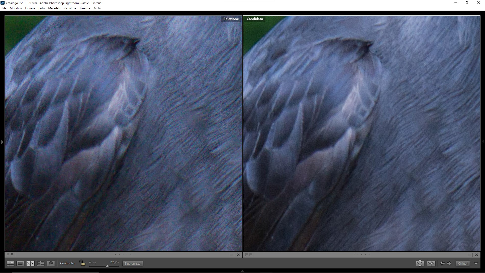The image size is (485, 273).
Task: Open the People face view
Action: click(51, 263)
